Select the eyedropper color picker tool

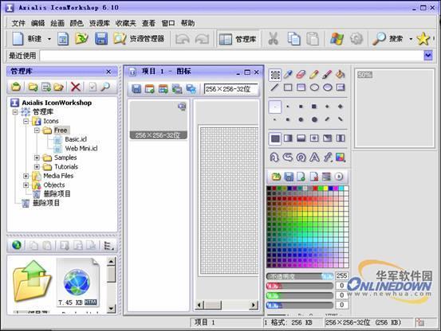288,74
